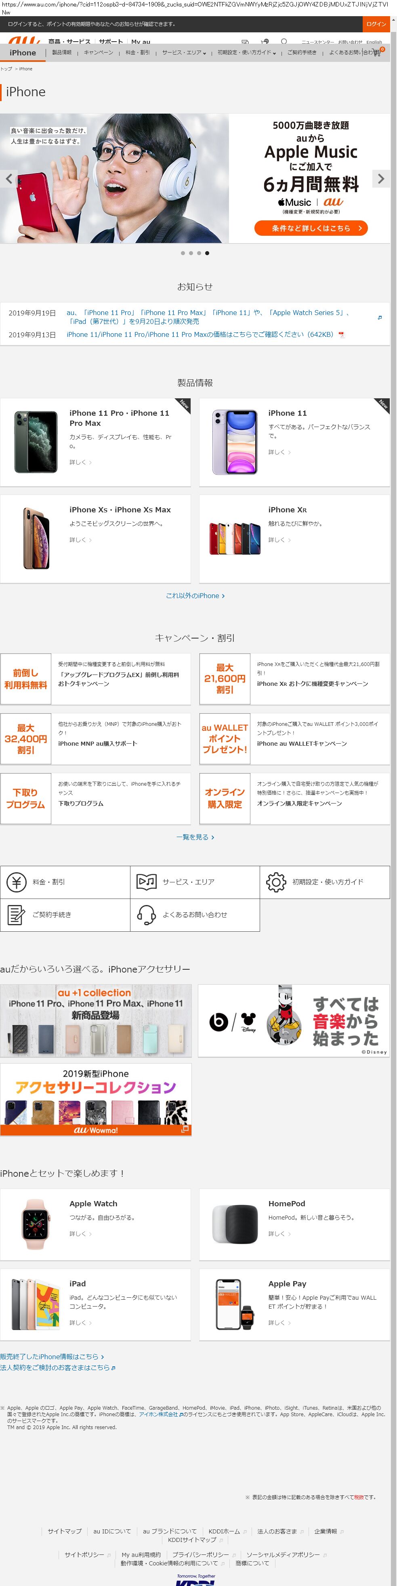397x1586 pixels.
Task: Open the 料金・割引 menu item
Action: [138, 52]
